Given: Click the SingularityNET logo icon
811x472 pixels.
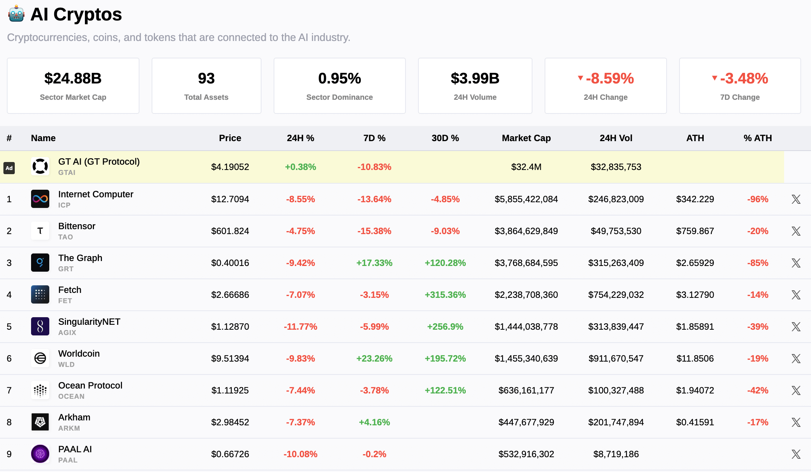Looking at the screenshot, I should coord(40,326).
